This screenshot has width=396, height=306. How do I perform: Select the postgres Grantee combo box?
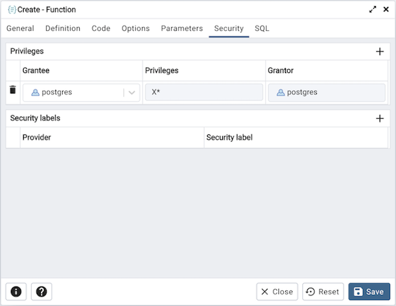[73, 92]
